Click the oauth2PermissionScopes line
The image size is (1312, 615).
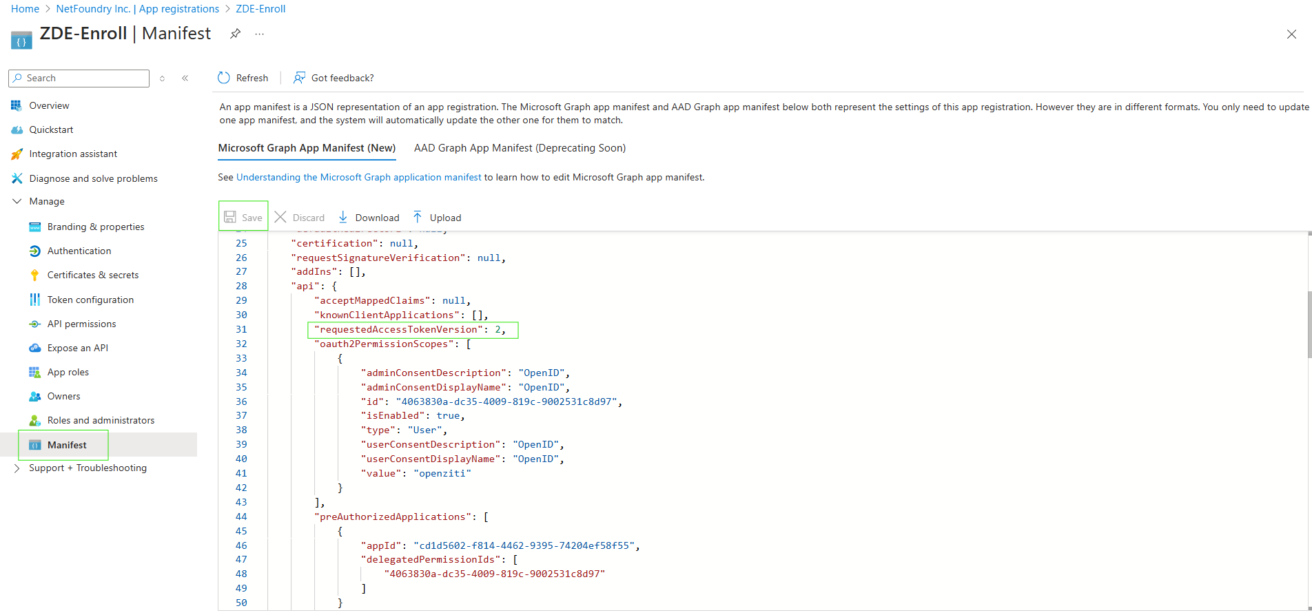point(393,344)
